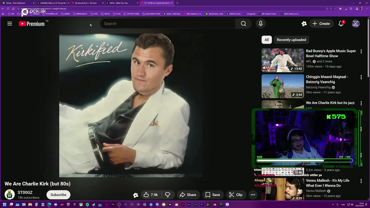Switch to TikTok - Make Your Day tab
Screen dimensions: 370x208
(122, 3)
